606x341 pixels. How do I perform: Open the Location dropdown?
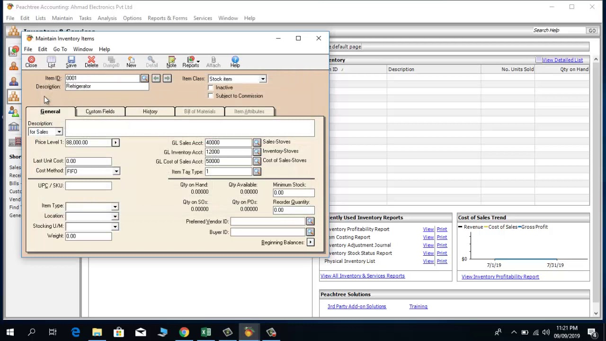point(115,216)
